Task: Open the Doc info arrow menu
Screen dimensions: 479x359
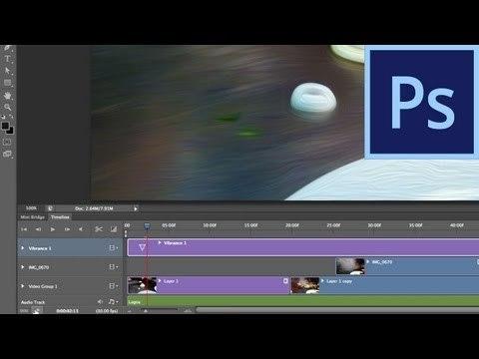Action: point(136,208)
